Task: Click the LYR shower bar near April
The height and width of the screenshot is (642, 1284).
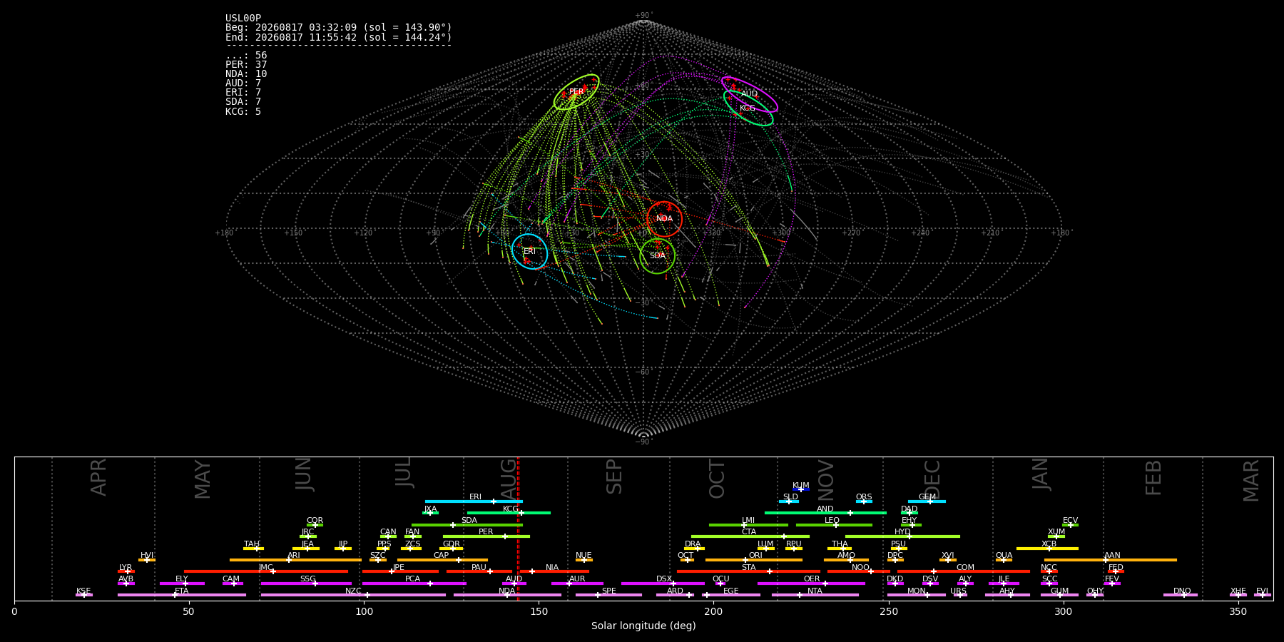Action: (126, 571)
